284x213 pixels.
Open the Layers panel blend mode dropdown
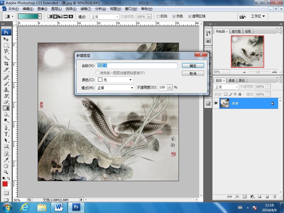226,87
